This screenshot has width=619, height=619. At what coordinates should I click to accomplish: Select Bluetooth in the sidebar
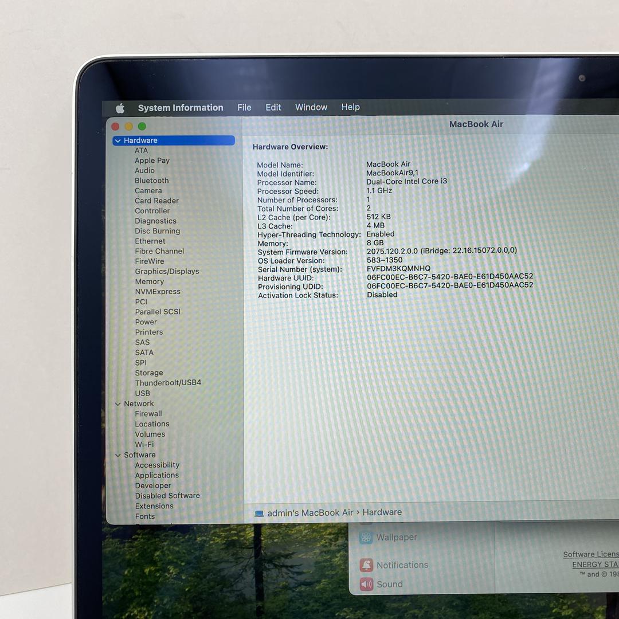pos(151,181)
